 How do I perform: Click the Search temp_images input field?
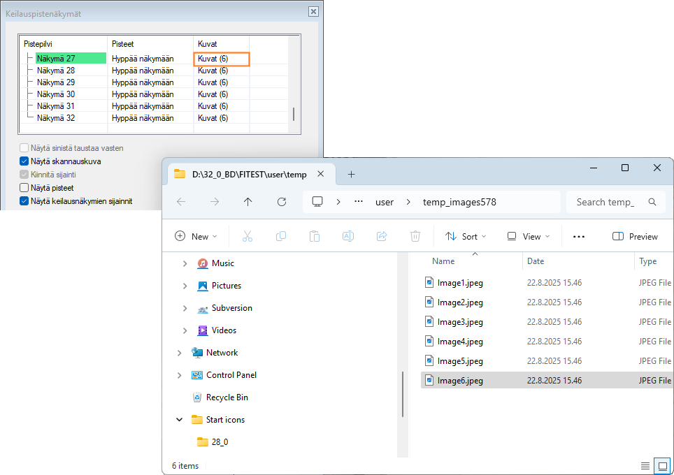tap(605, 202)
